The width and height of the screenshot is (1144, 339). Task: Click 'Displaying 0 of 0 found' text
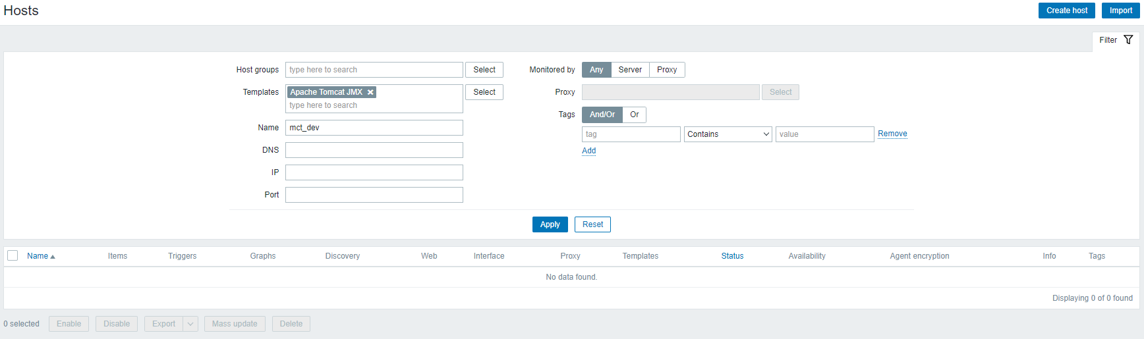click(x=1093, y=298)
